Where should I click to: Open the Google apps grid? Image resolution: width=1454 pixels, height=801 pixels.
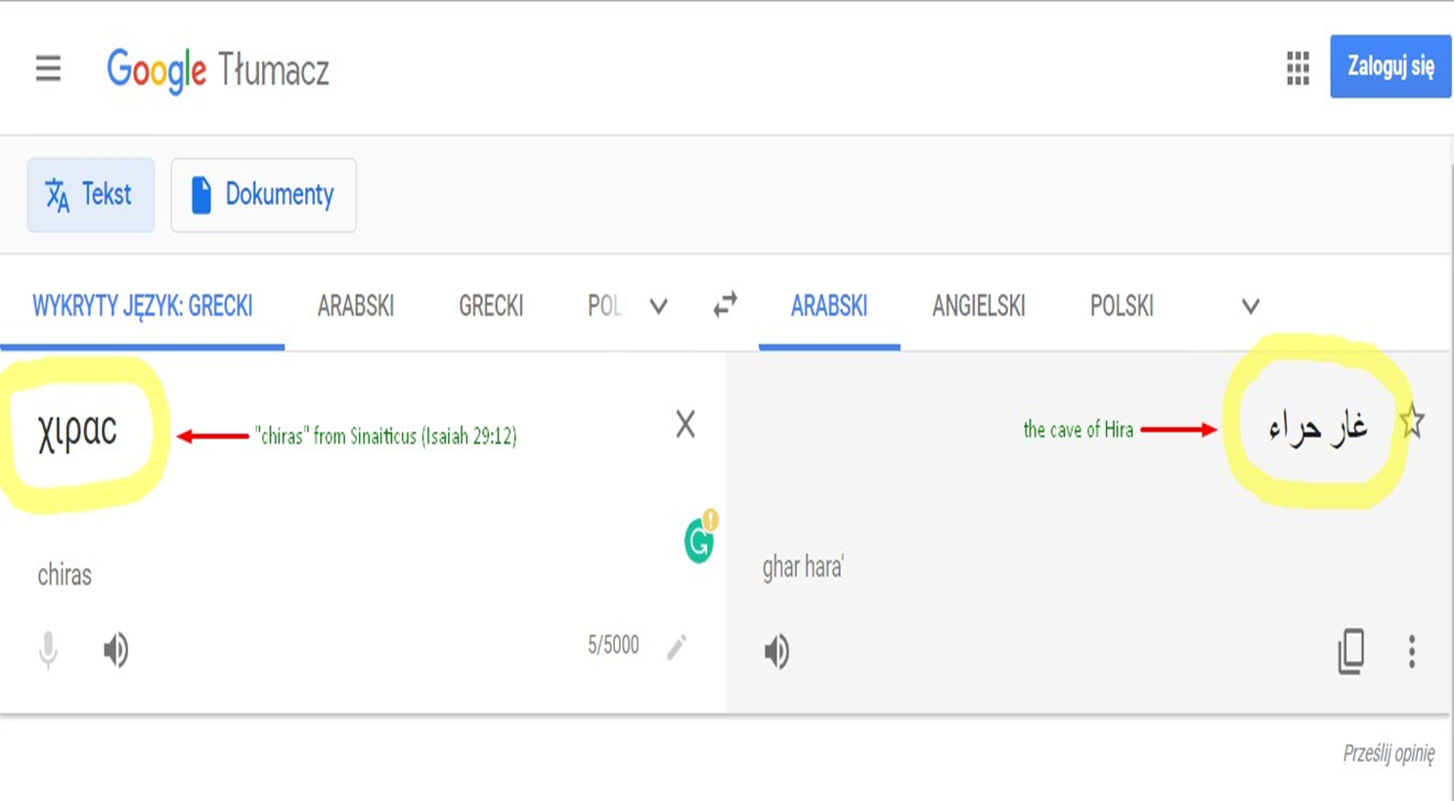1298,68
